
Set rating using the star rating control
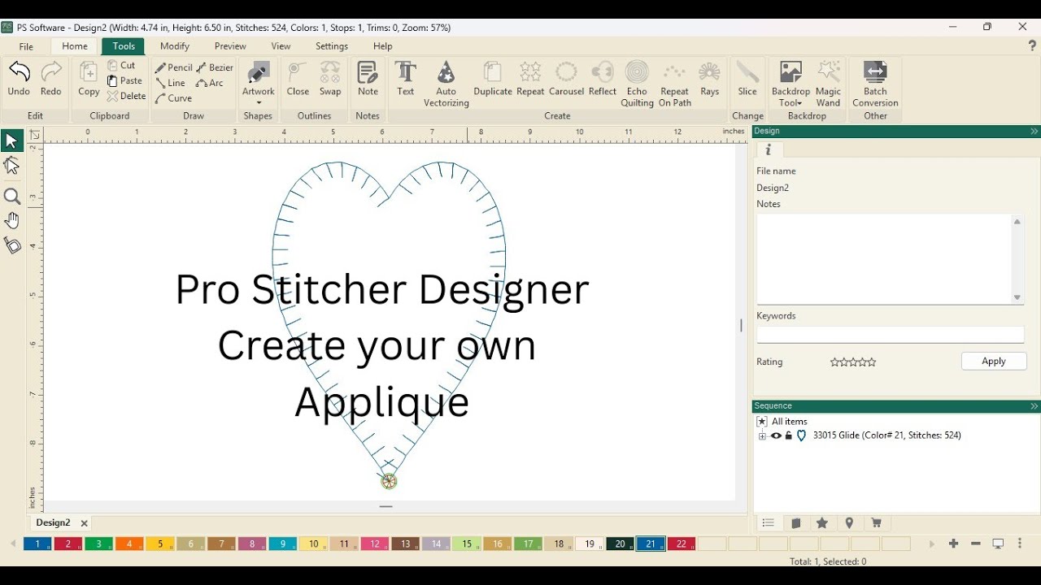(853, 362)
